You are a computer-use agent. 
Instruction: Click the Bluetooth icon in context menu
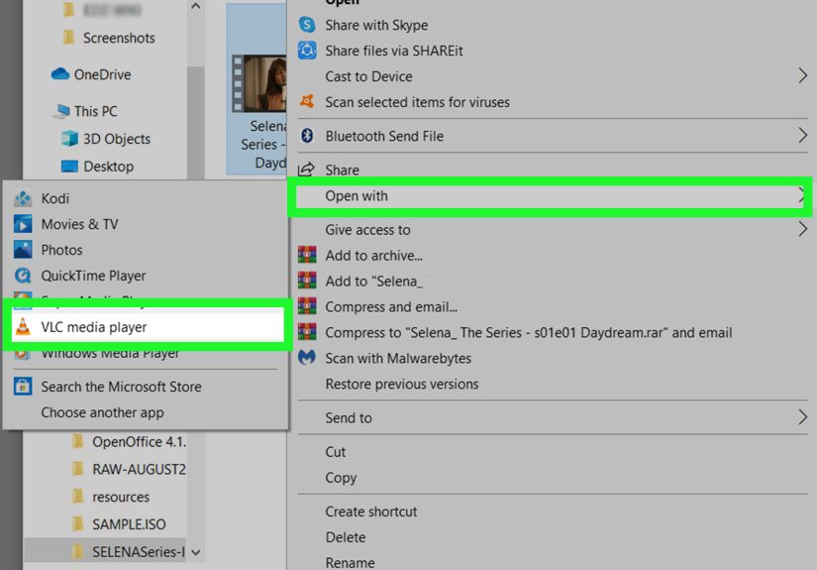[x=307, y=136]
